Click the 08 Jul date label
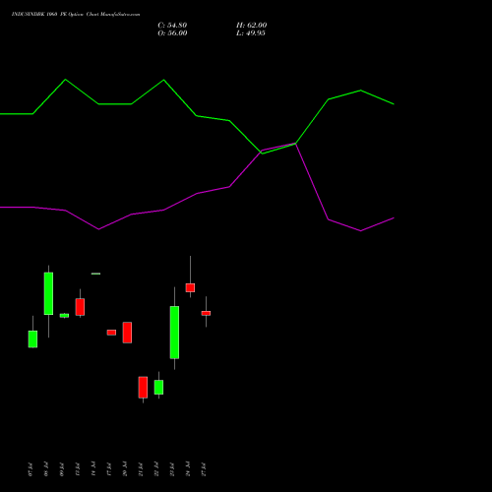This screenshot has width=492, height=492. (x=46, y=469)
